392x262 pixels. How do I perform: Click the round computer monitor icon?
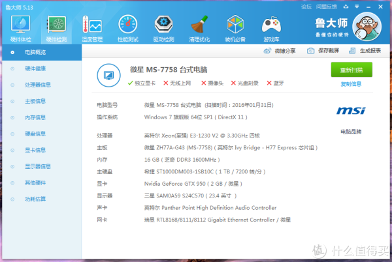[108, 76]
